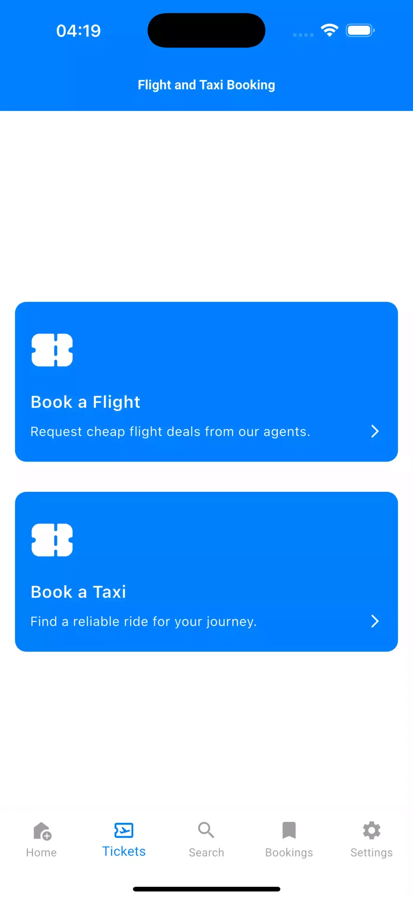This screenshot has height=899, width=413.
Task: Tap the Home house icon
Action: point(42,831)
